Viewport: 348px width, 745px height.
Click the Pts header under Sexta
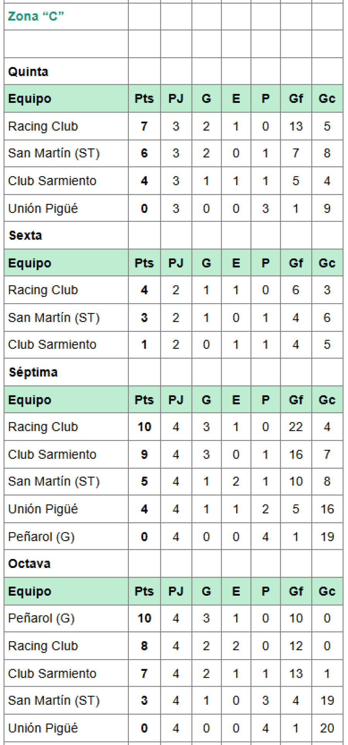pos(144,263)
